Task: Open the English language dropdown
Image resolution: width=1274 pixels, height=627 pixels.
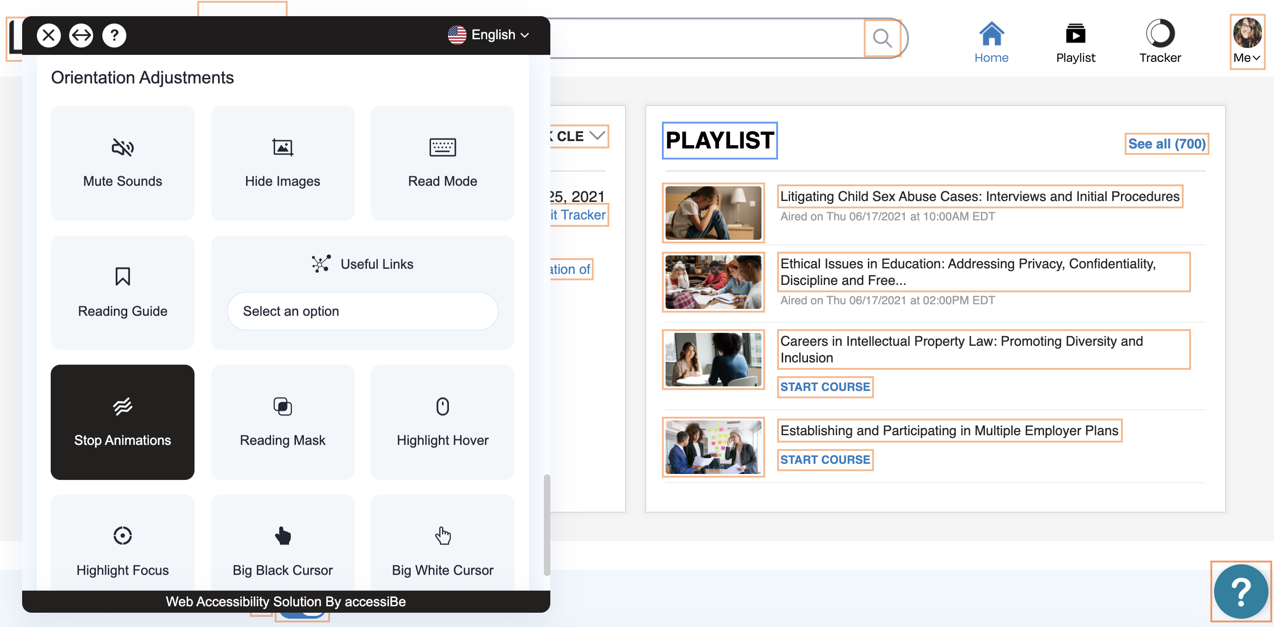Action: [489, 35]
